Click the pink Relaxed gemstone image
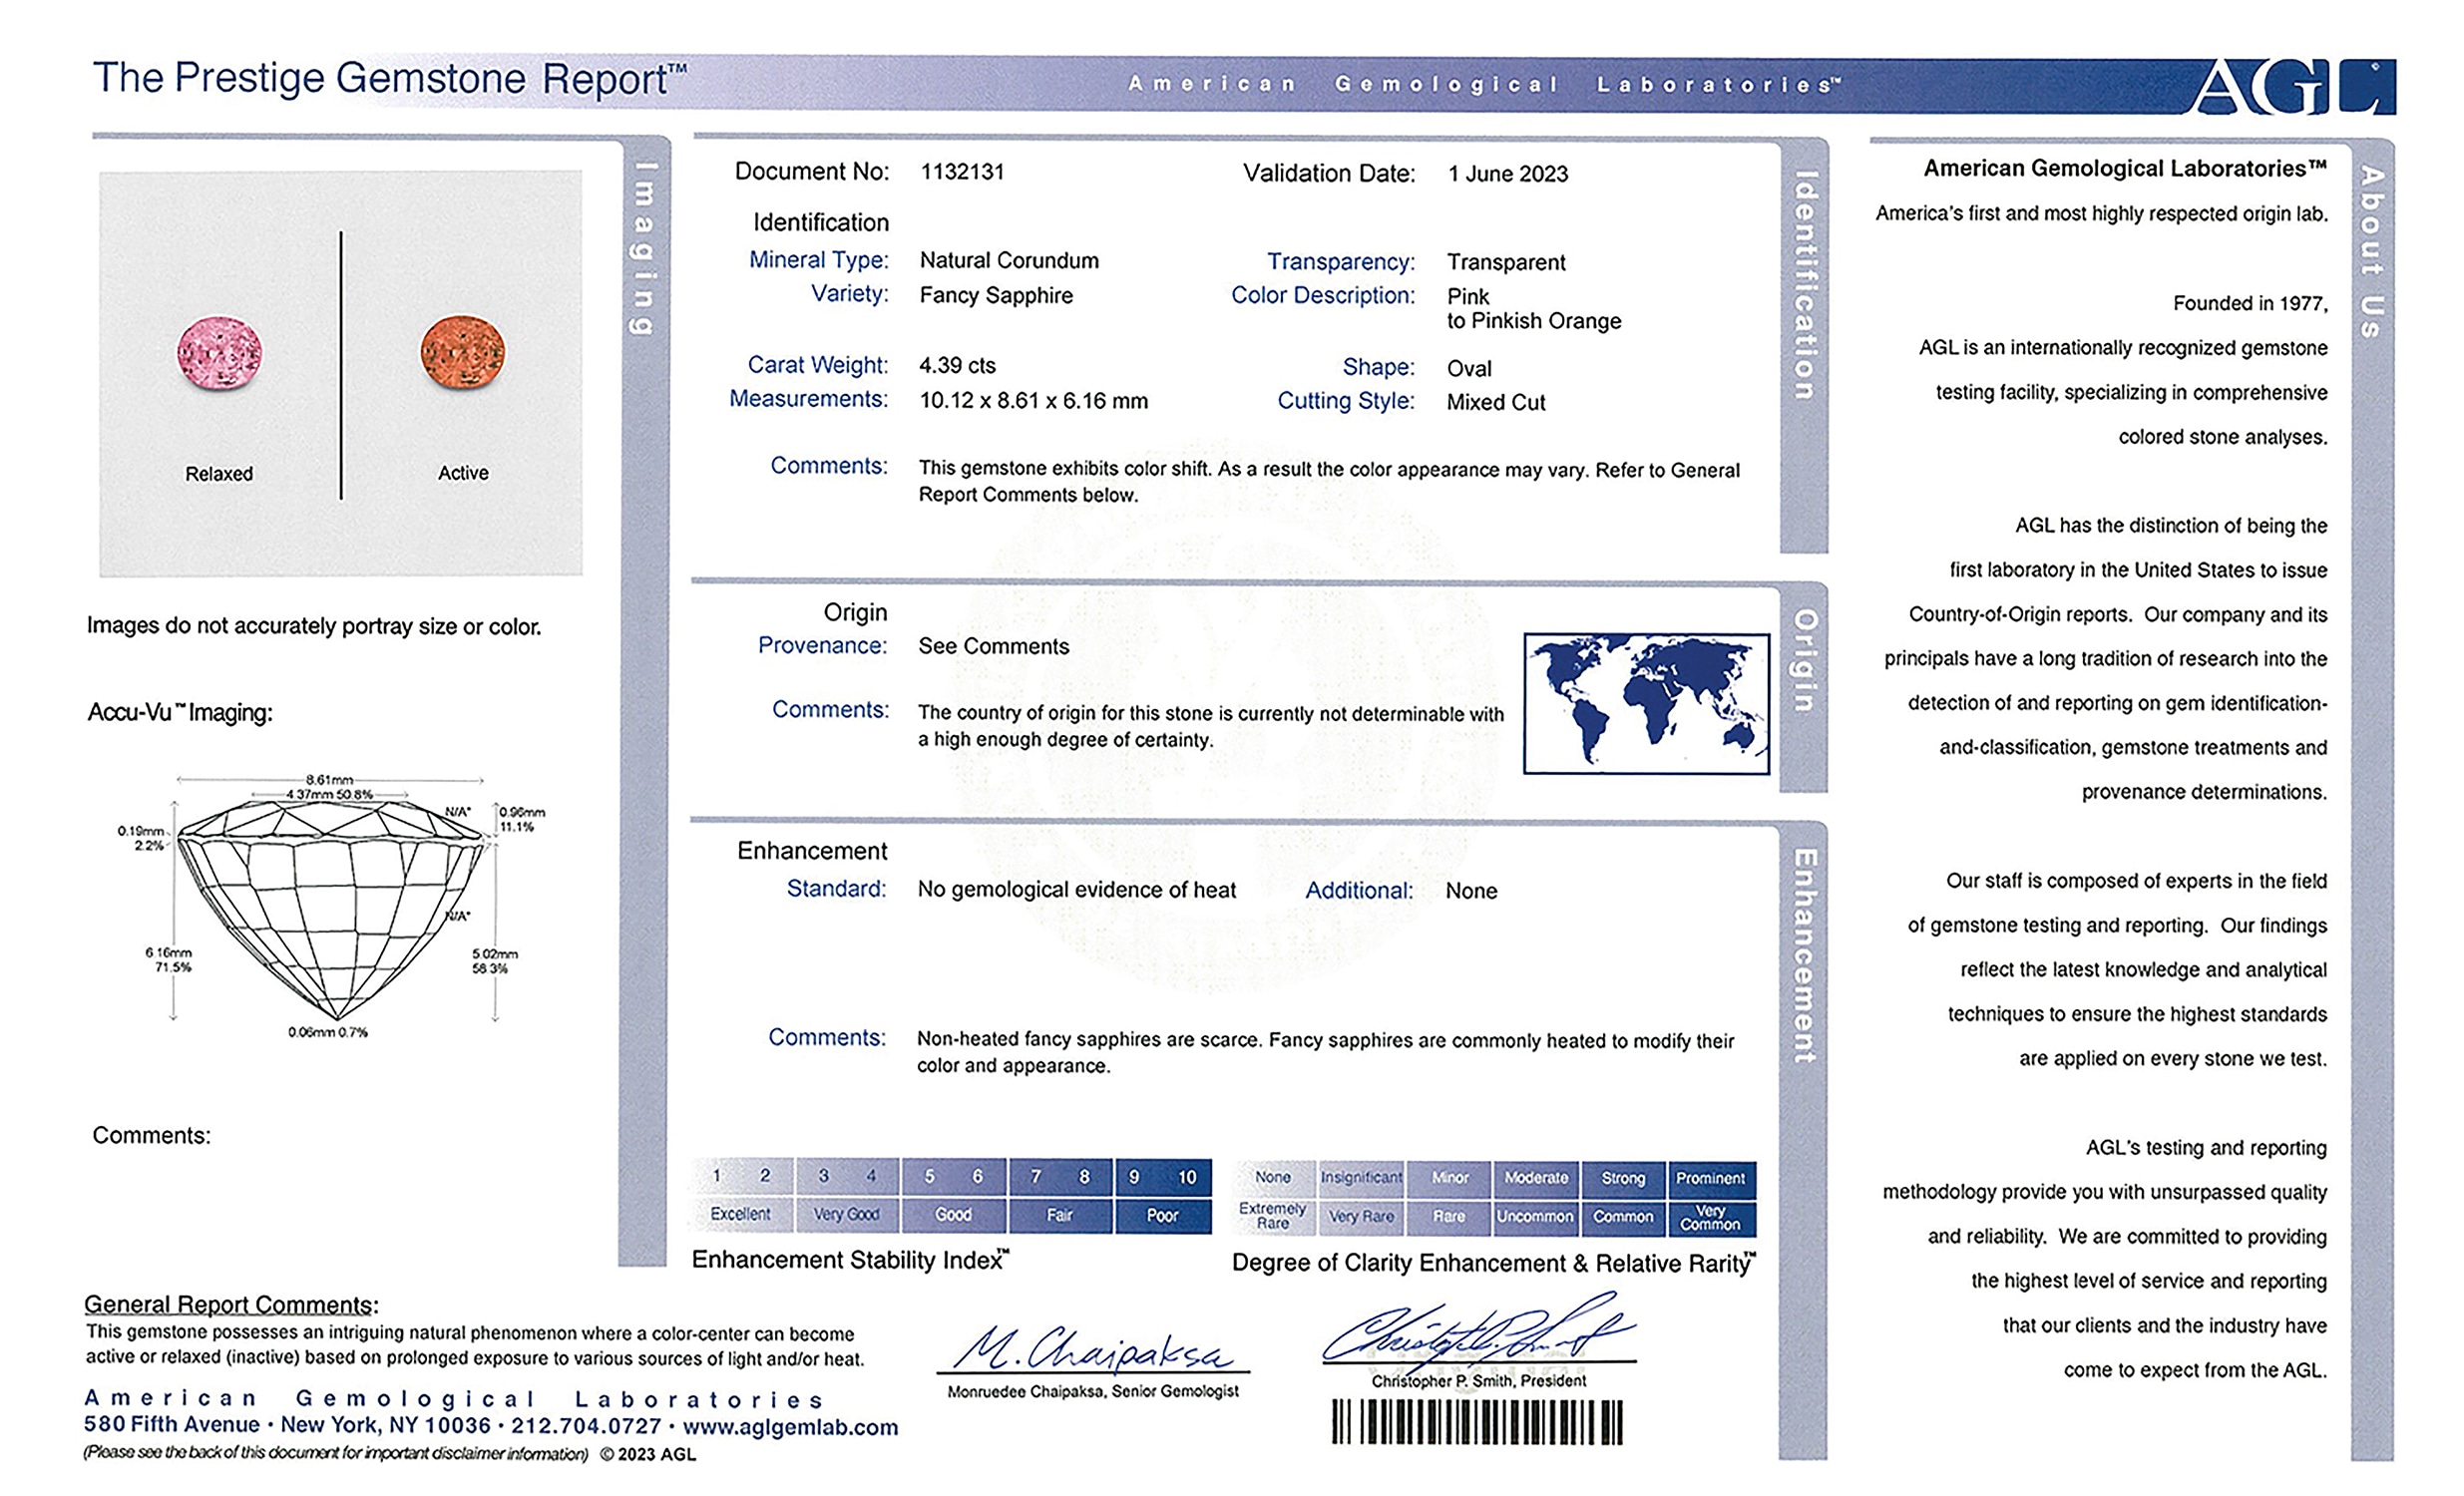Image resolution: width=2464 pixels, height=1496 pixels. (x=219, y=353)
